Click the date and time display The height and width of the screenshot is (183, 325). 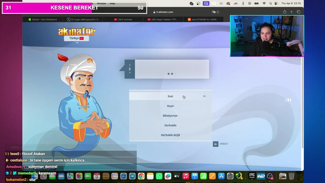click(x=291, y=3)
